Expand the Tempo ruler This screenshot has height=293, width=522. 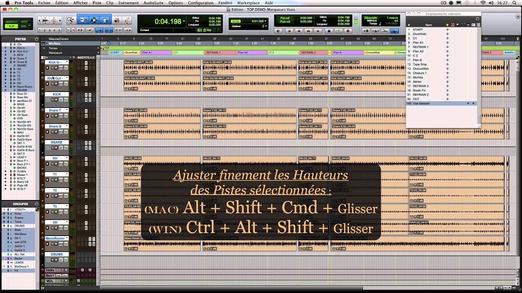coord(44,48)
